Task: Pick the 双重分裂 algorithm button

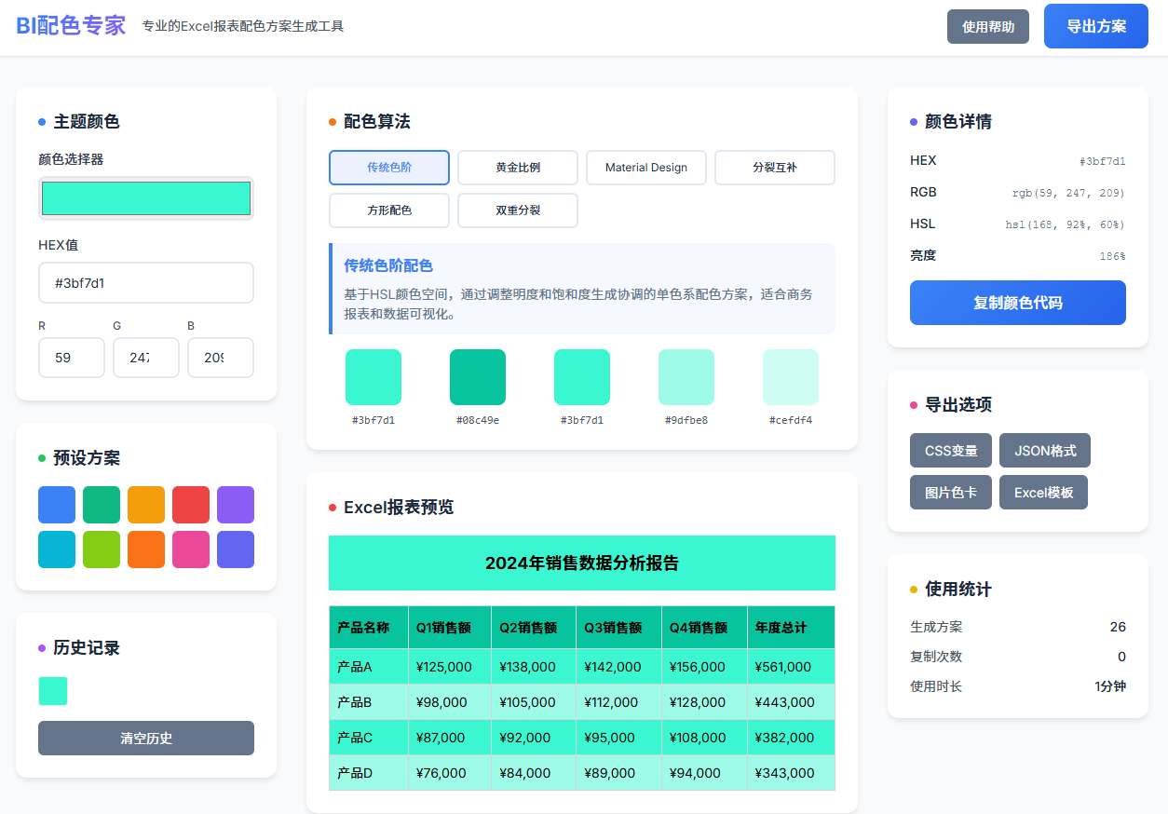Action: tap(517, 210)
